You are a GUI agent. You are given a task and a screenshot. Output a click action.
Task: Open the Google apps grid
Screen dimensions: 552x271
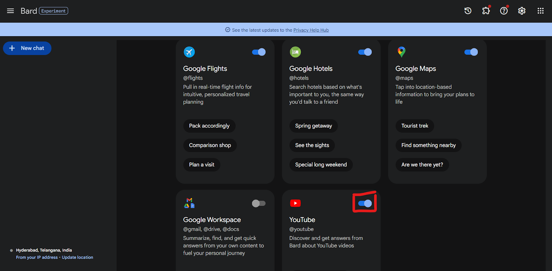pos(541,11)
